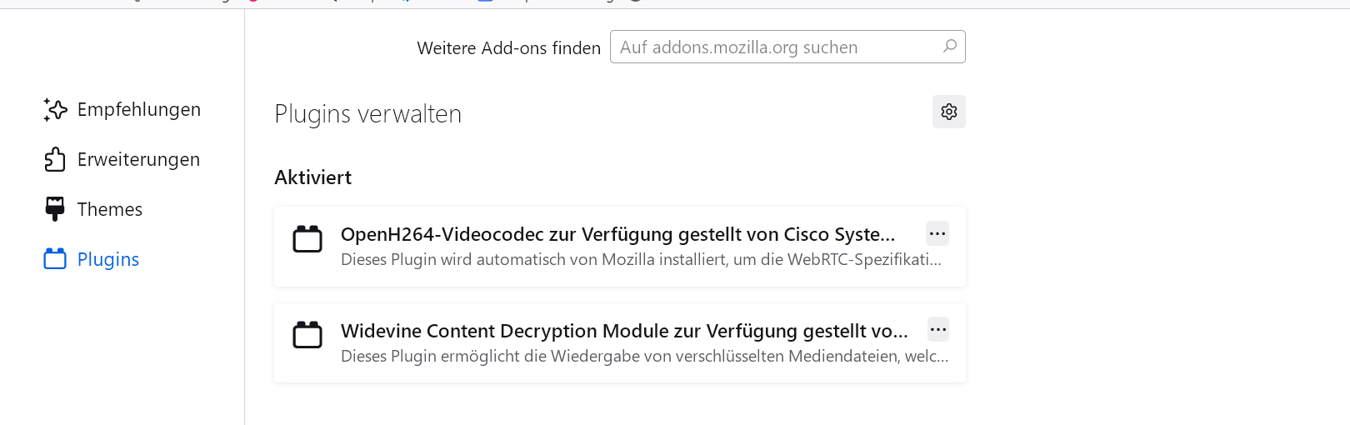The height and width of the screenshot is (425, 1350).
Task: Click the Widevine plugin description text
Action: [644, 357]
